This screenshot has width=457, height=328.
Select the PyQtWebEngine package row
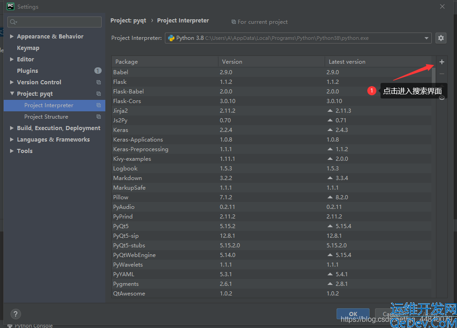272,255
